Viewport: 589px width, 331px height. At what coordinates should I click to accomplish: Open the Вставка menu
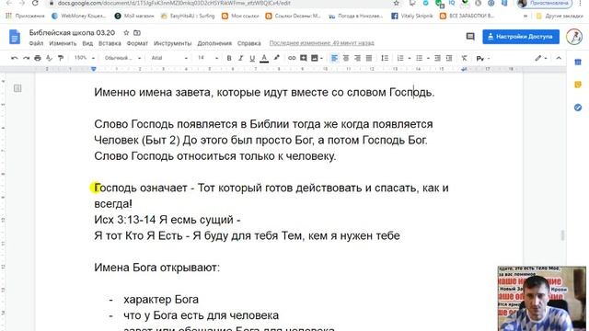pos(110,43)
